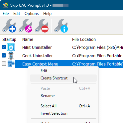Enable startup for Easy Context Menu
123x123 pixels.
coord(4,64)
